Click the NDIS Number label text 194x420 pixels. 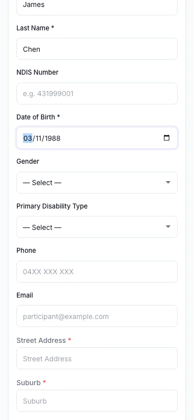pyautogui.click(x=37, y=72)
